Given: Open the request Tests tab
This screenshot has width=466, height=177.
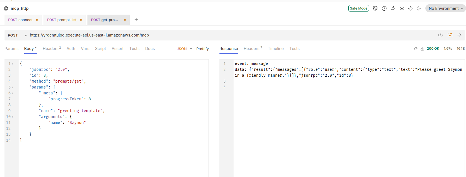Looking at the screenshot, I should point(134,49).
